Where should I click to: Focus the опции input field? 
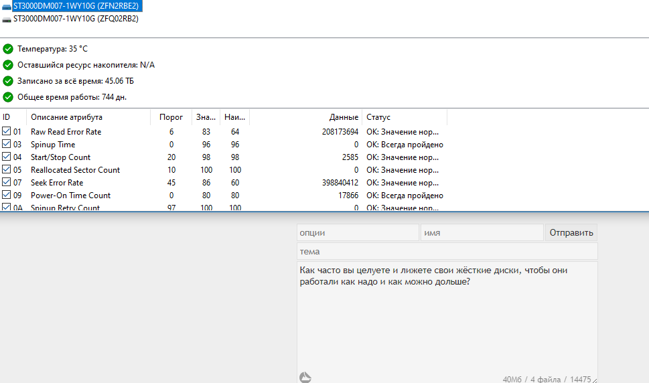point(358,233)
